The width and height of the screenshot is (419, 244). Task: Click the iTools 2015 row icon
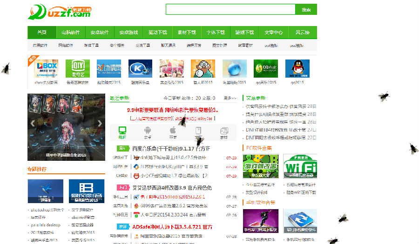[136, 197]
